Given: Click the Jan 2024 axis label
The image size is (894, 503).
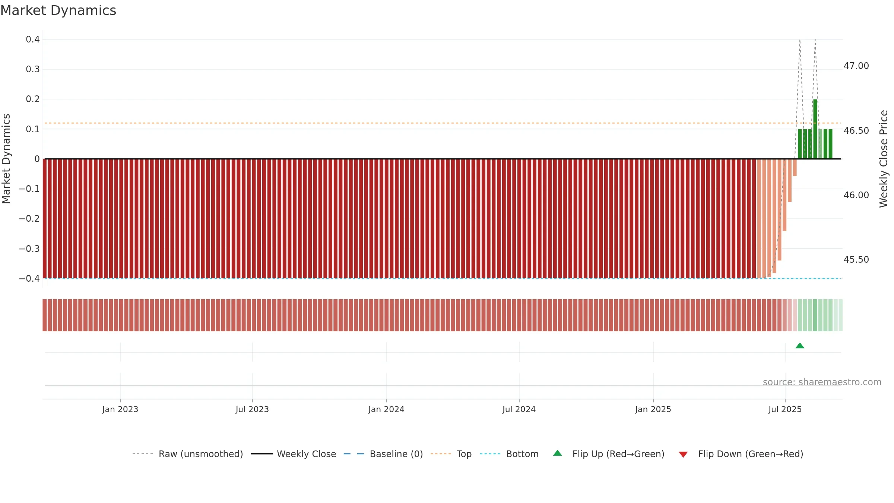Looking at the screenshot, I should (x=386, y=409).
